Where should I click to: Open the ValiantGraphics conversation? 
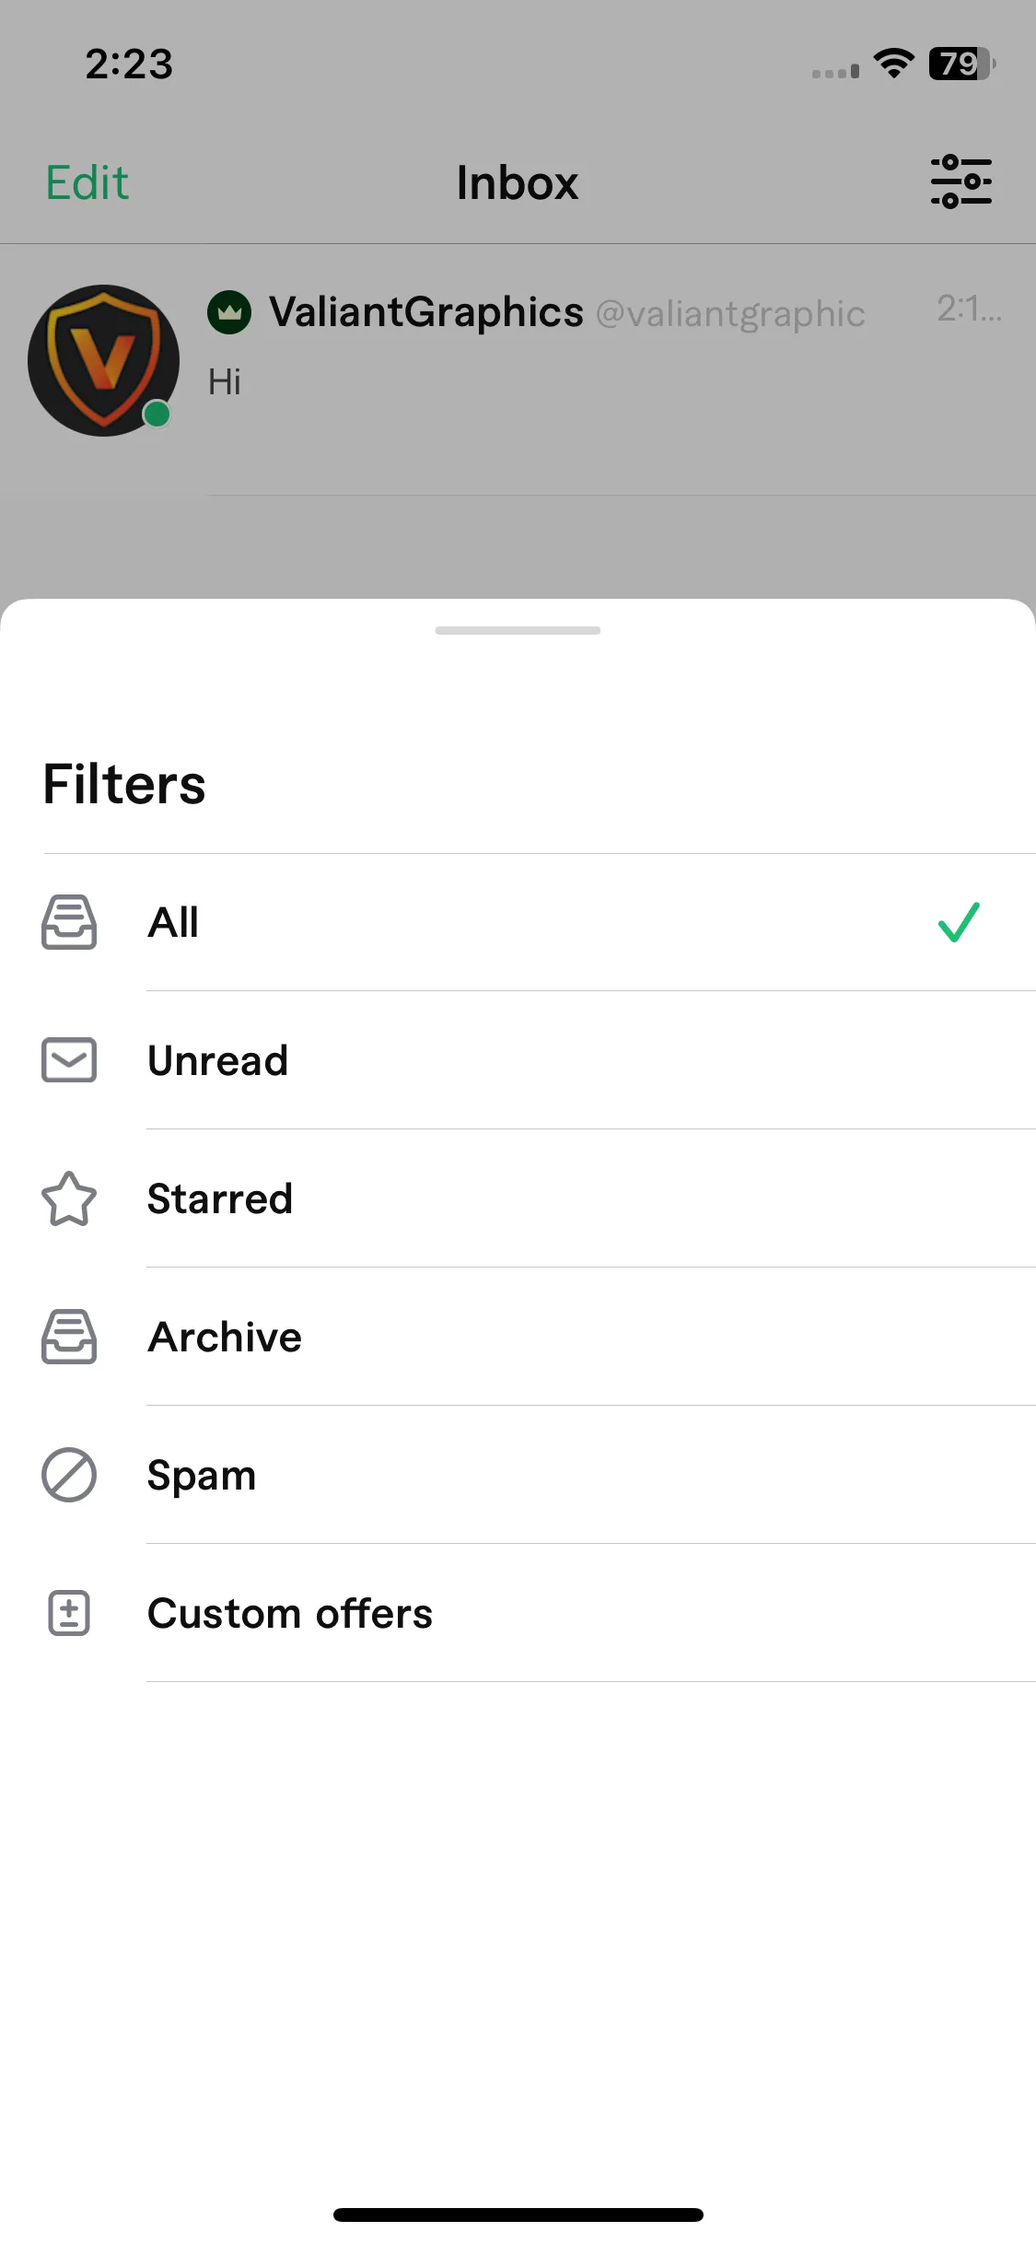(518, 369)
